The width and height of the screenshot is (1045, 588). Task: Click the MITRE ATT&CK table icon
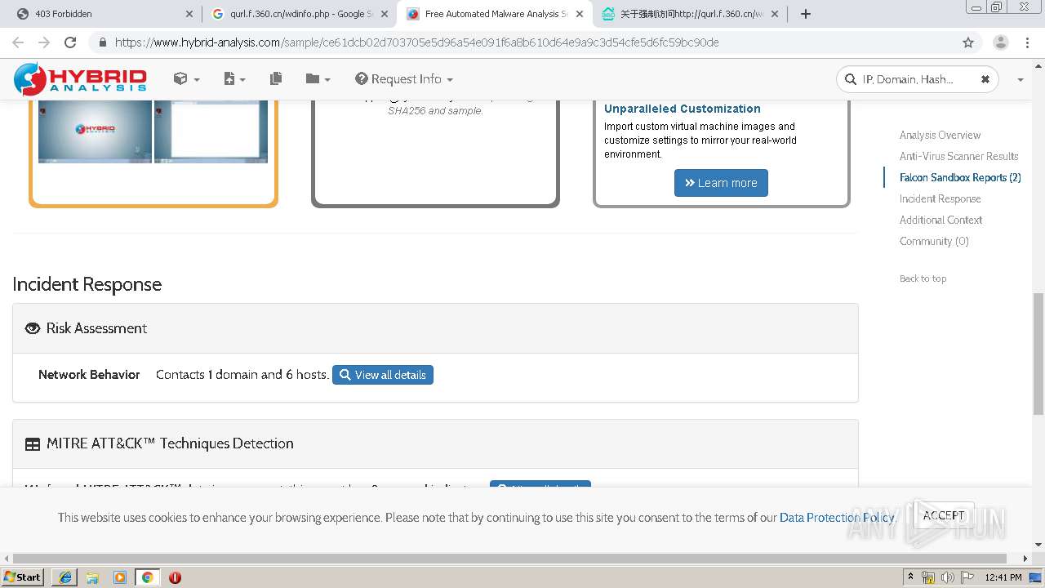point(33,444)
